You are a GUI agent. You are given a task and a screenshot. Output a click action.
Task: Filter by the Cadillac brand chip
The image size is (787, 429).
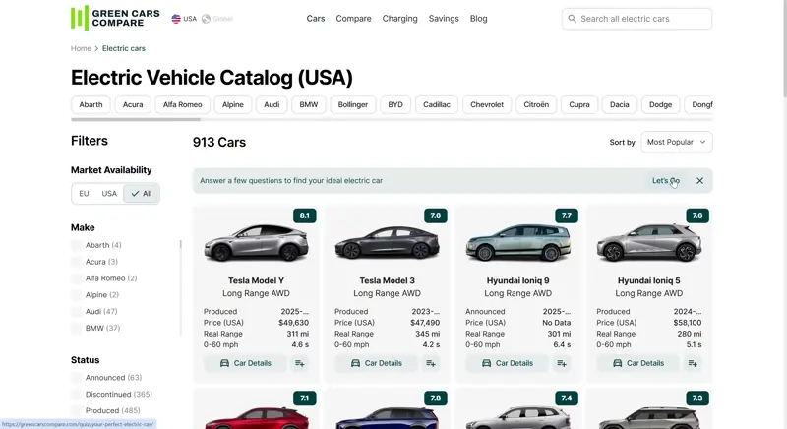click(437, 105)
